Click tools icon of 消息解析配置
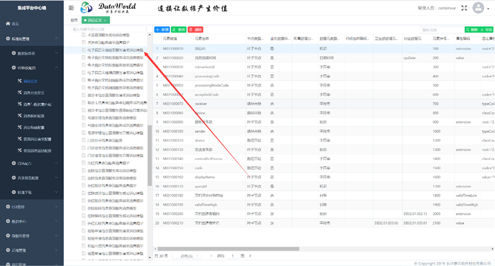495x266 pixels. pos(19,116)
